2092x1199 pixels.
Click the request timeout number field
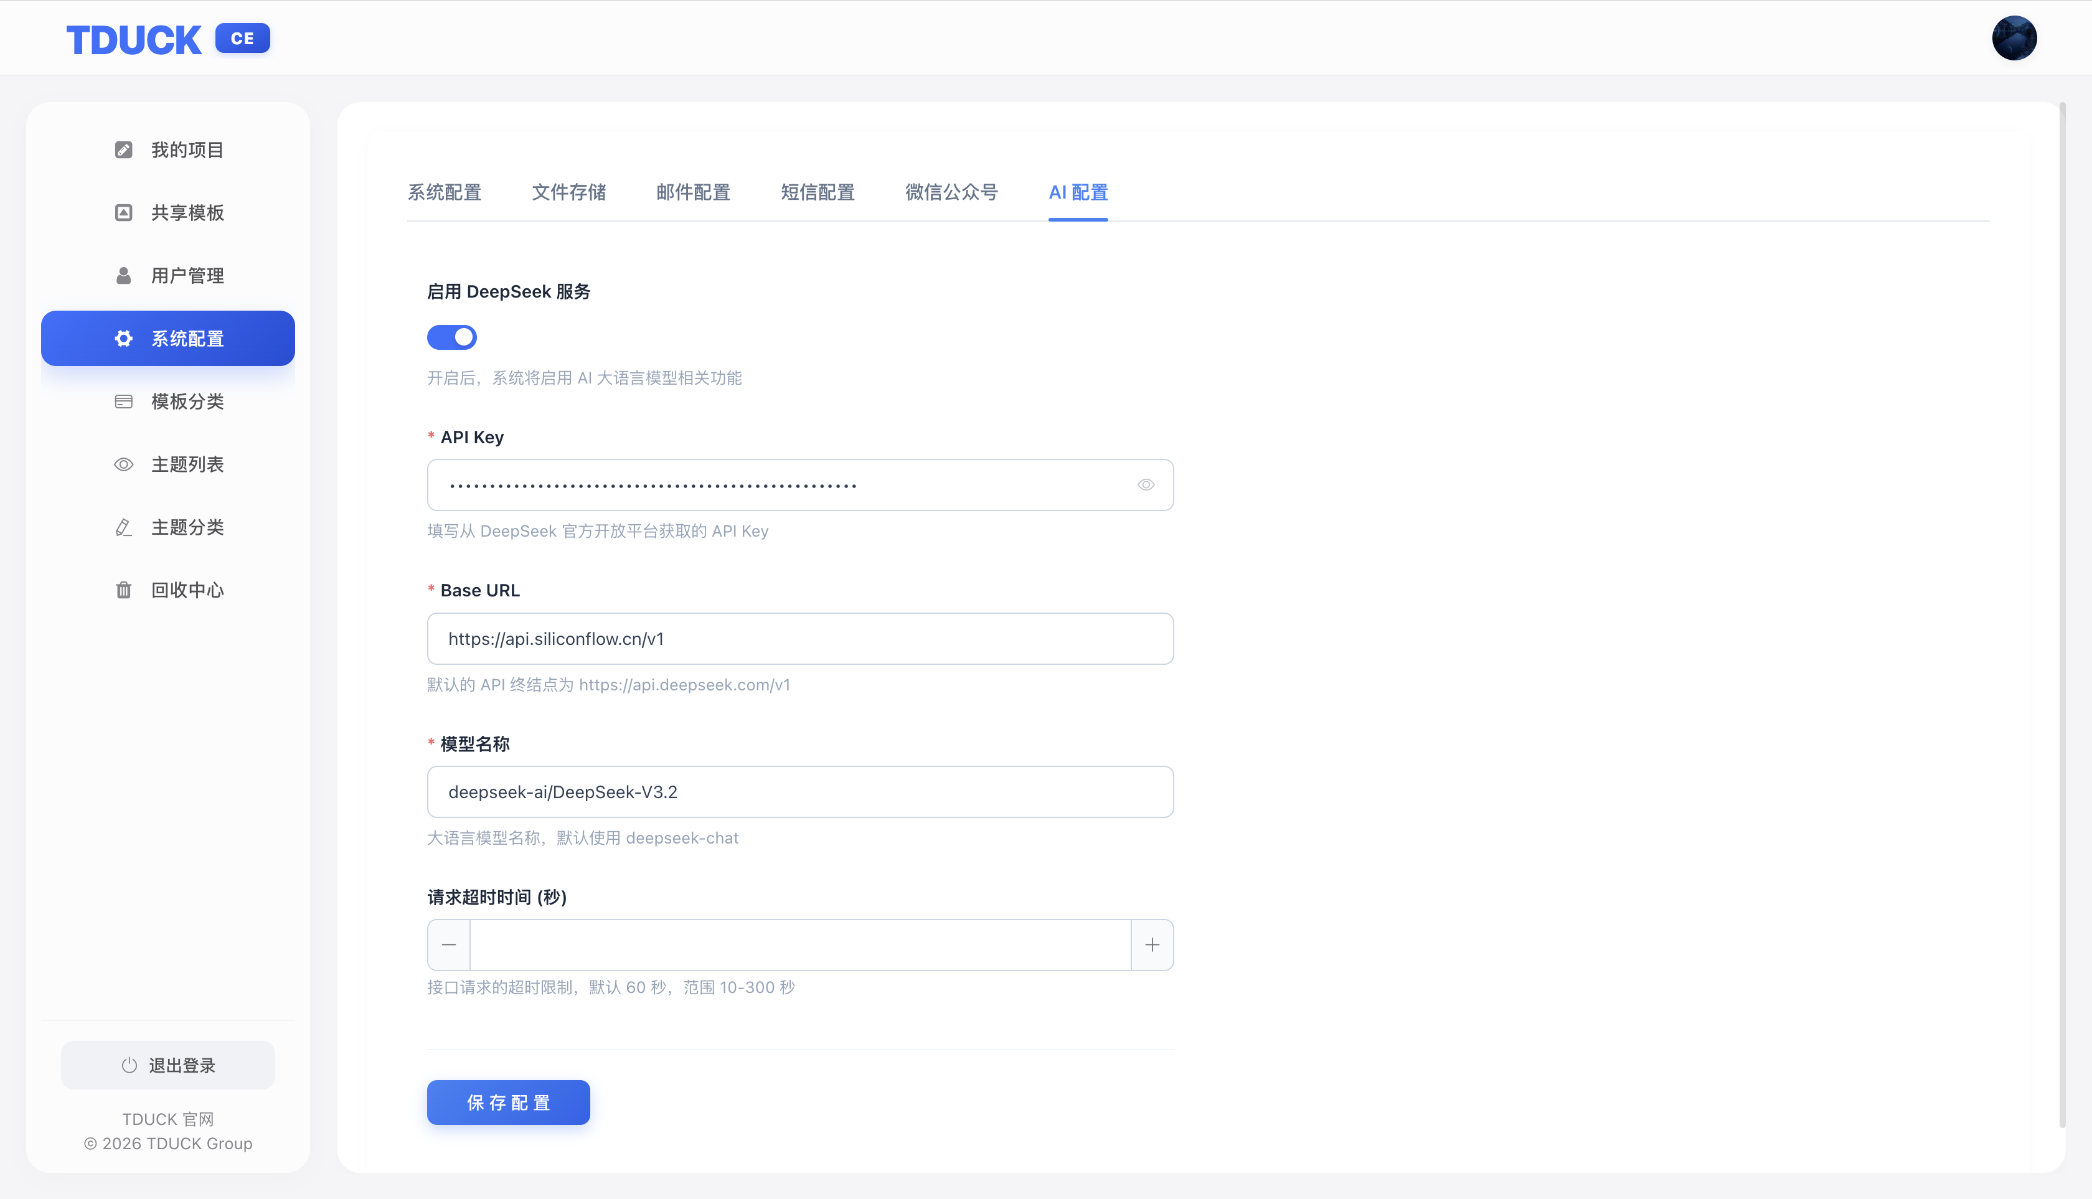tap(801, 946)
